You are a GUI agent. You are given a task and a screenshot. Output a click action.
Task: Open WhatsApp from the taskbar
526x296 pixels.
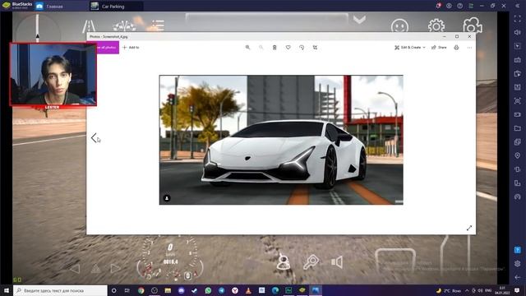point(208,290)
